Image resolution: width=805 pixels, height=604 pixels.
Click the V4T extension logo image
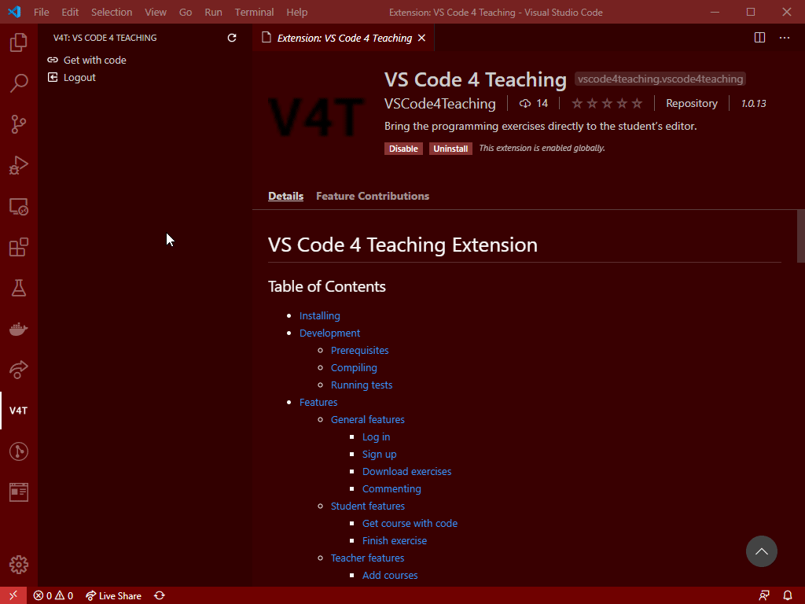pyautogui.click(x=316, y=118)
